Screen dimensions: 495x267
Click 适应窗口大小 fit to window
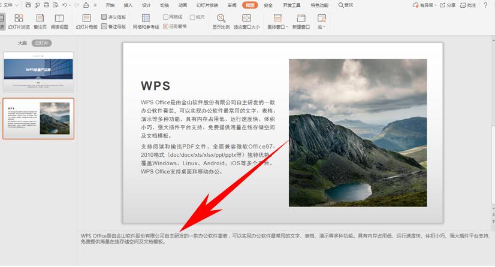(x=246, y=22)
